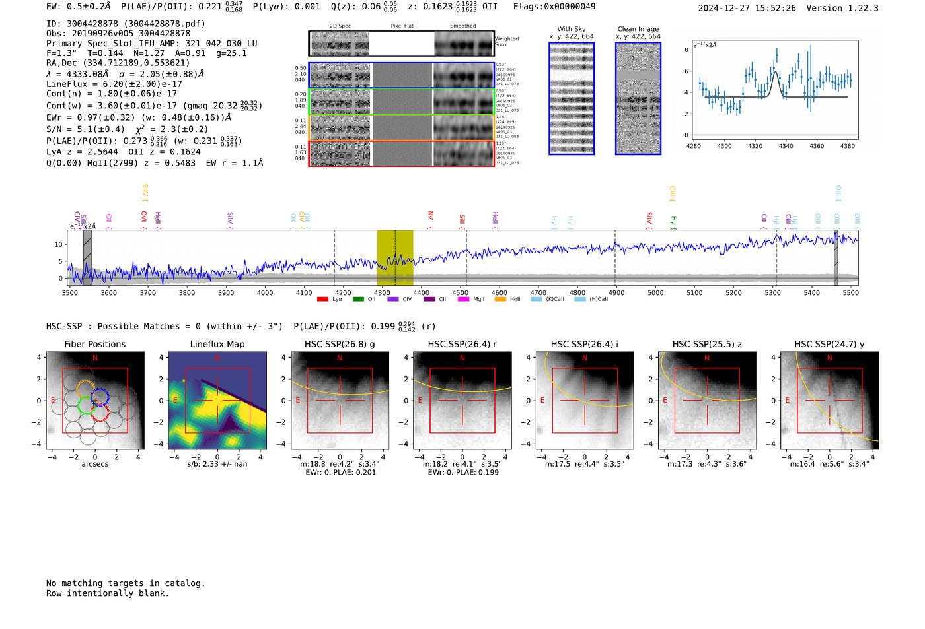This screenshot has width=925, height=629.
Task: Click the orange fiber circle in Fiber Positions
Action: pos(86,389)
